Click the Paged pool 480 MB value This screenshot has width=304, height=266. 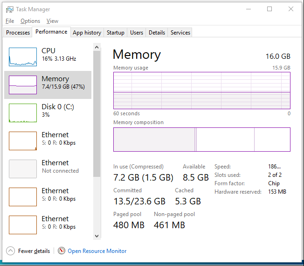(129, 225)
